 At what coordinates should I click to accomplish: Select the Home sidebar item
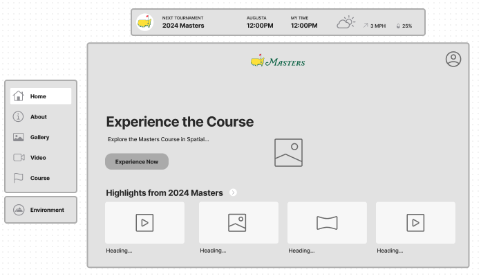pyautogui.click(x=41, y=96)
